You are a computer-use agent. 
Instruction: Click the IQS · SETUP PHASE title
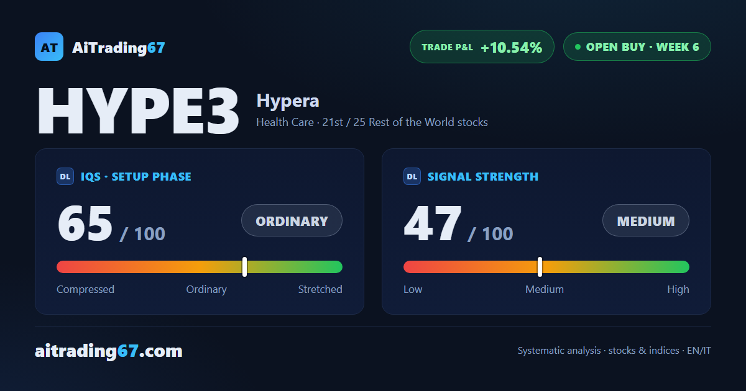click(136, 176)
